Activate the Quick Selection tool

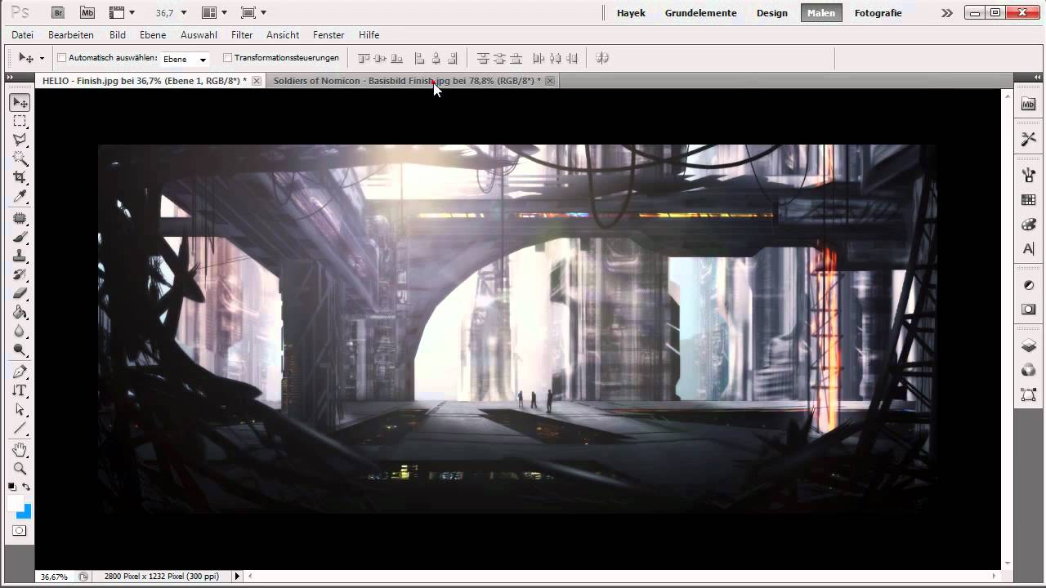click(x=20, y=159)
